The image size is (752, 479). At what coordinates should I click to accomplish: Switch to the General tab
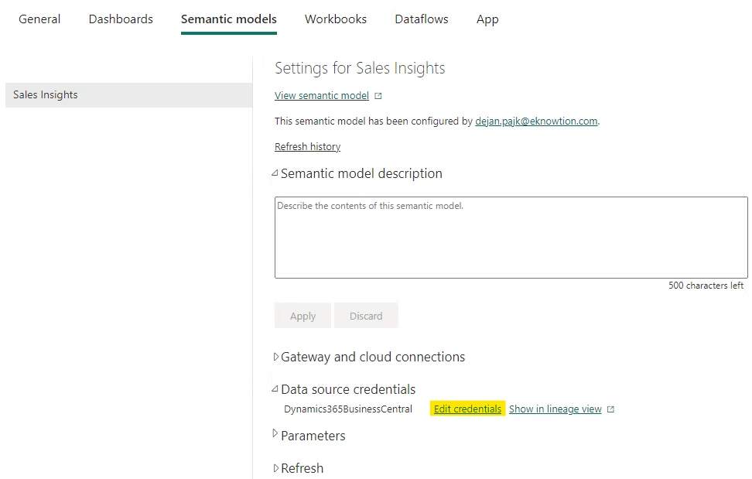(x=39, y=19)
